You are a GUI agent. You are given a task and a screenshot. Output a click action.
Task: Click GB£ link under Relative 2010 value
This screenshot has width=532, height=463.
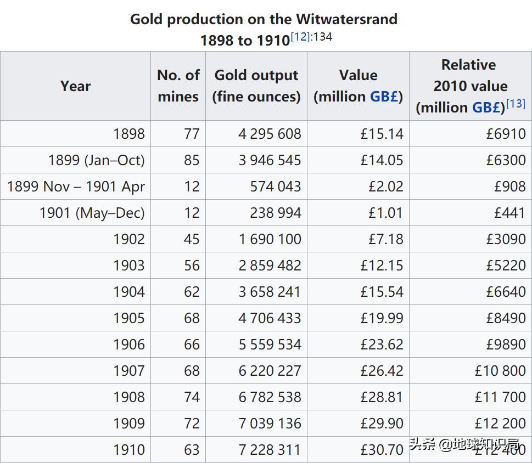click(486, 108)
